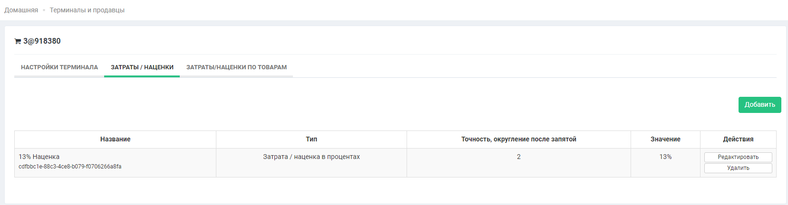Click the terminal title 3@918380
This screenshot has height=205, width=788.
pos(42,41)
